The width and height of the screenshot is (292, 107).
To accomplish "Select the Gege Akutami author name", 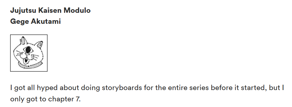I will pos(35,21).
